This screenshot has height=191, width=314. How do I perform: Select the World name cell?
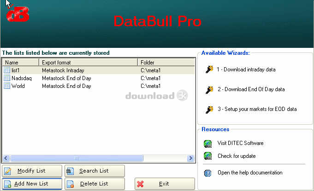[x=18, y=86]
